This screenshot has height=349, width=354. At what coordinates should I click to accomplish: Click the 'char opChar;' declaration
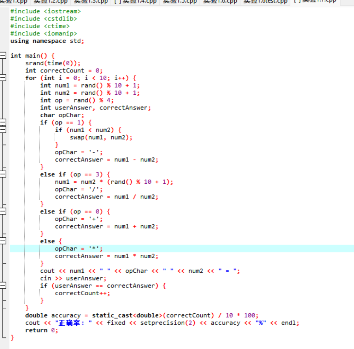(x=62, y=115)
